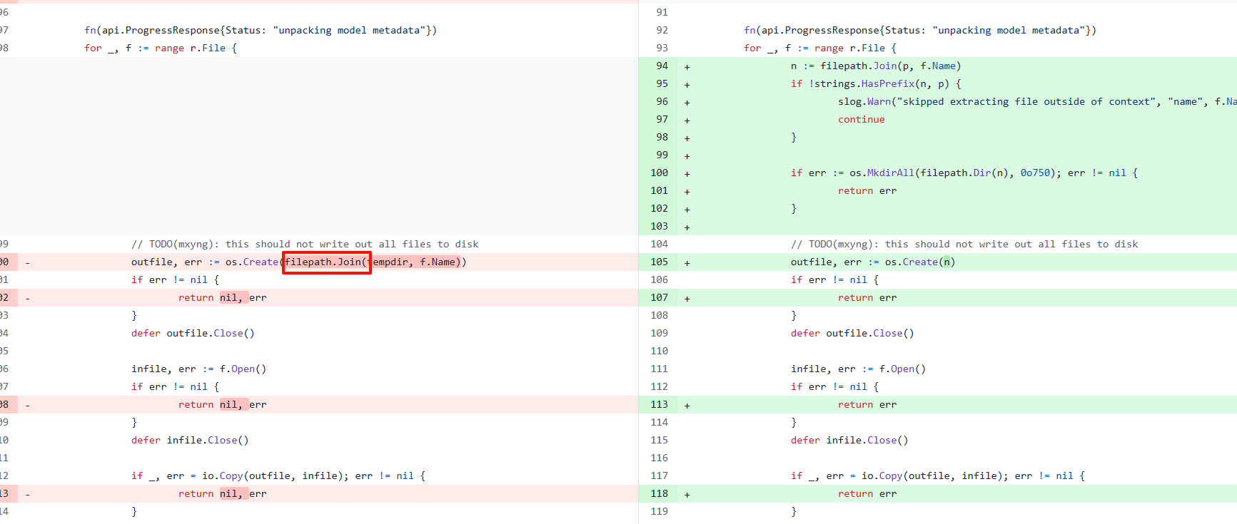
Task: Select 'return err' on added line 107
Action: click(x=867, y=297)
